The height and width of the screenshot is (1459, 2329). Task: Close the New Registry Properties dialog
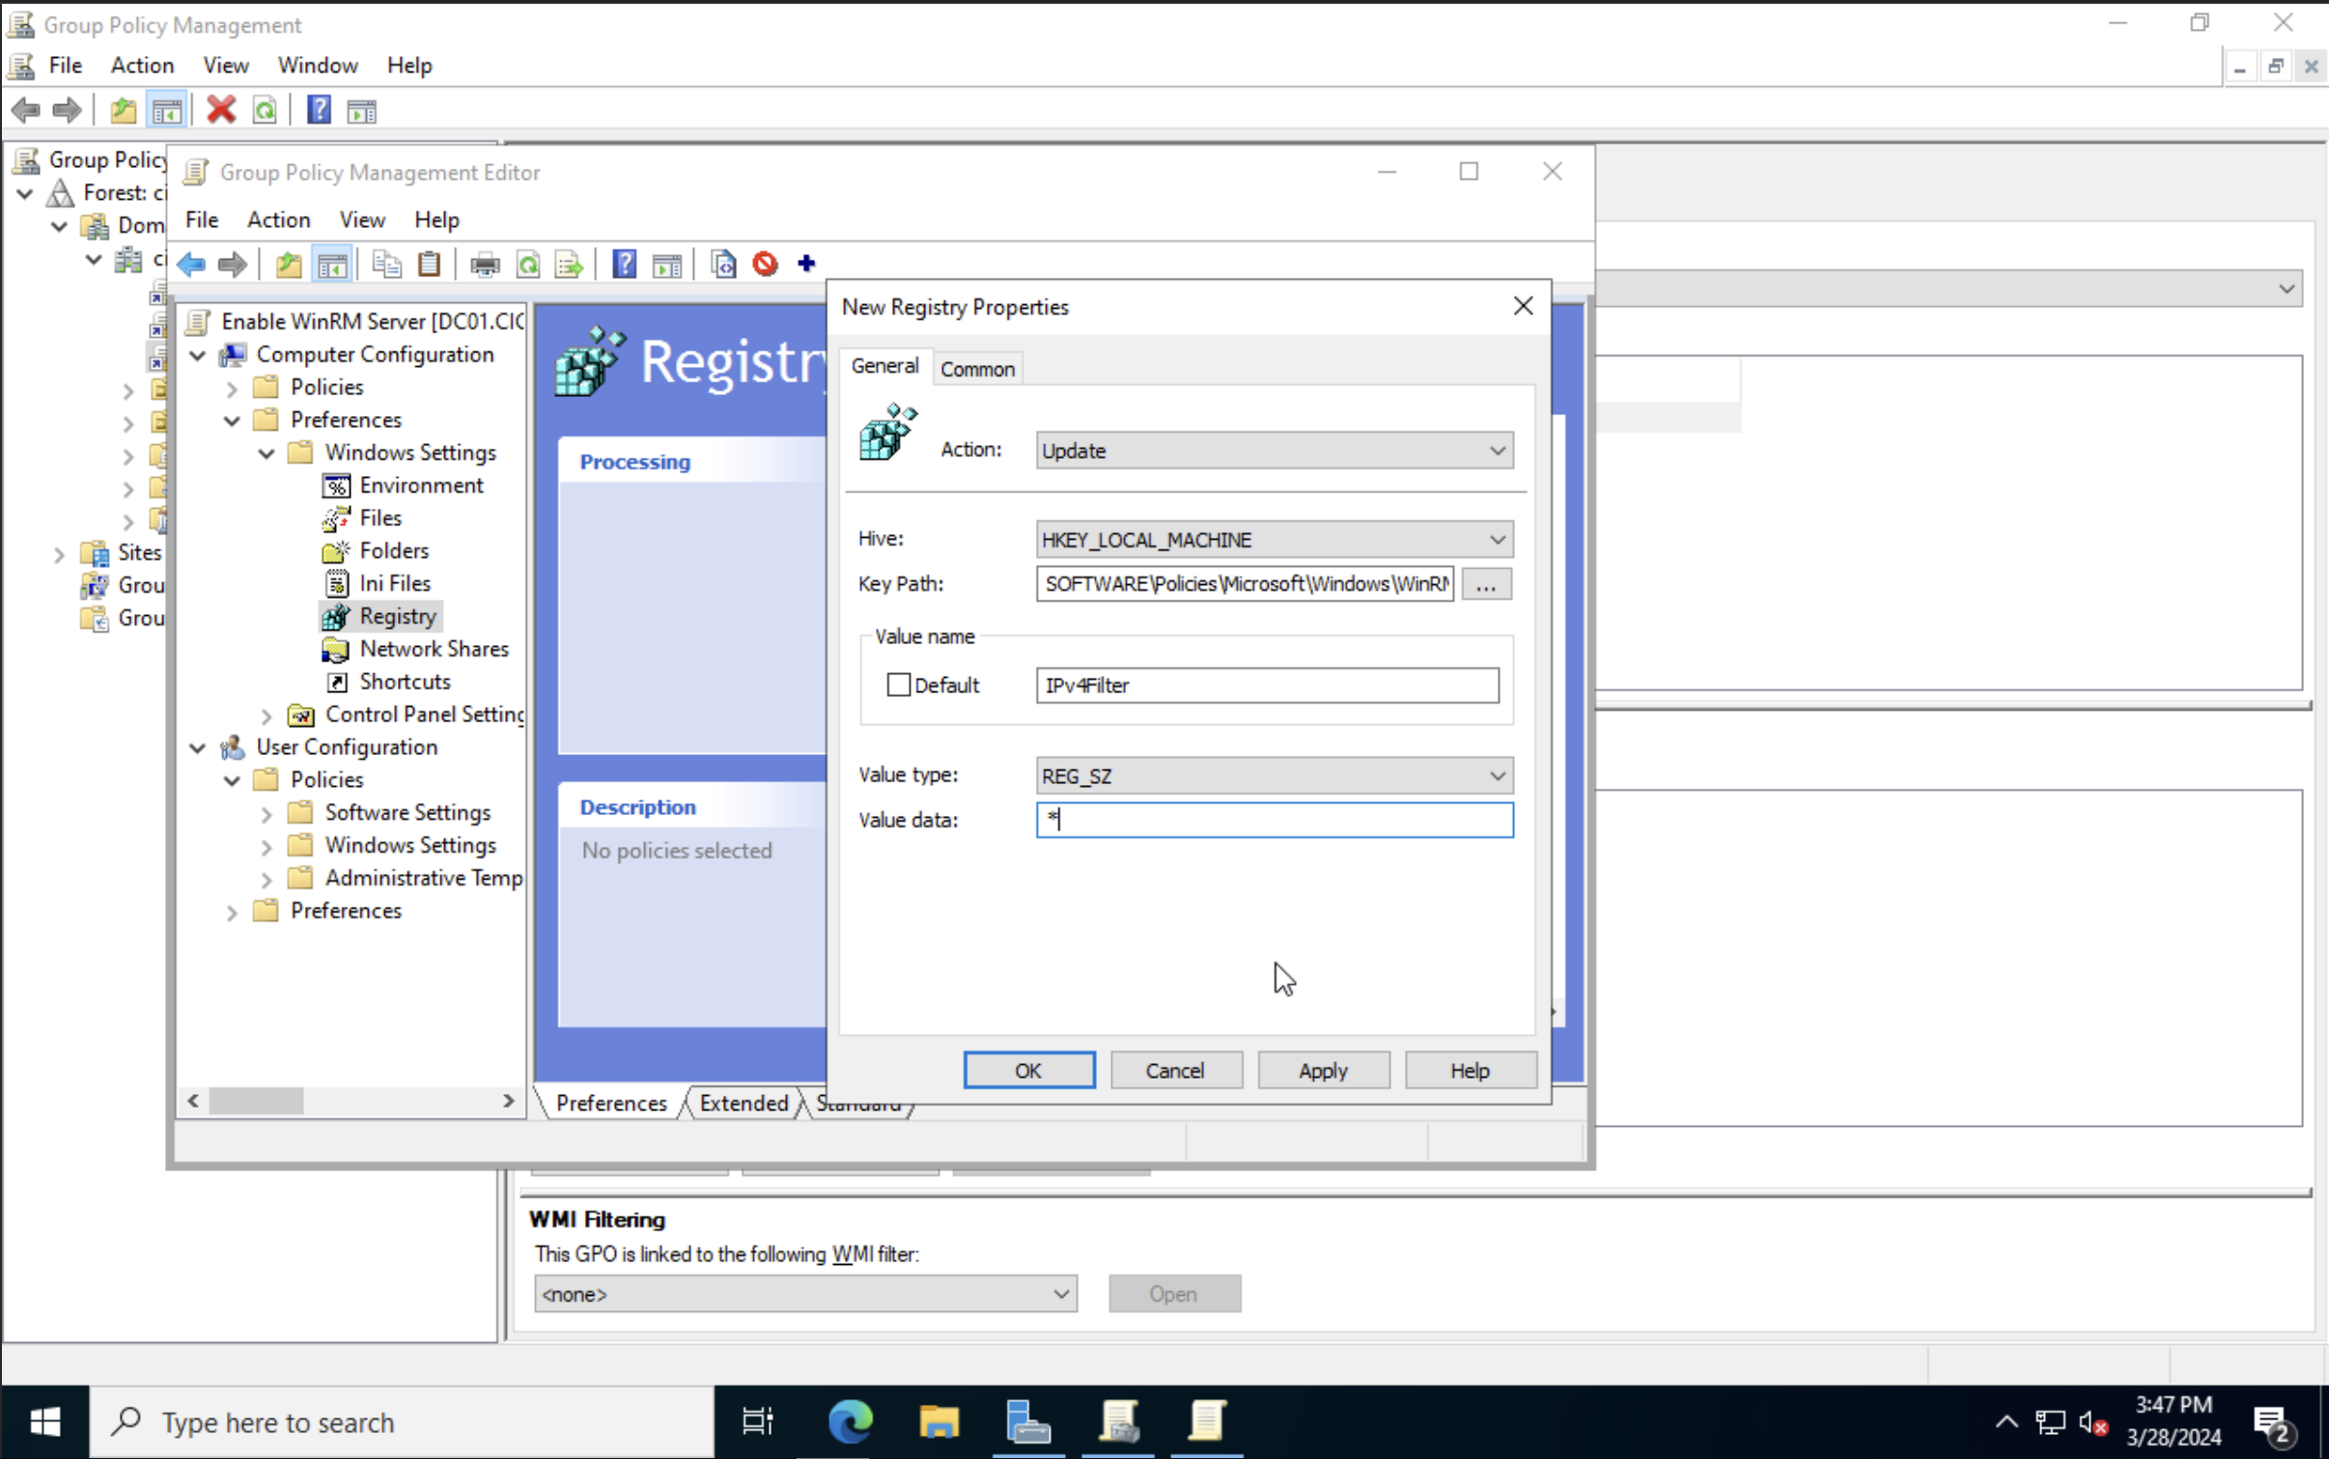tap(1523, 306)
